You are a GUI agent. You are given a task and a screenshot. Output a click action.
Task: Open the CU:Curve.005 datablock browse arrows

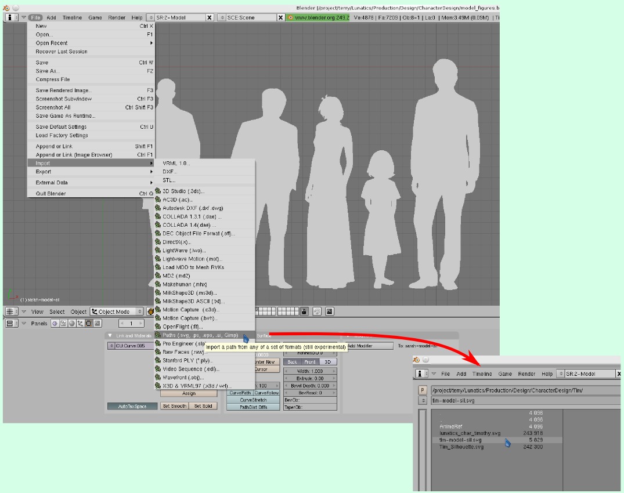coord(111,346)
